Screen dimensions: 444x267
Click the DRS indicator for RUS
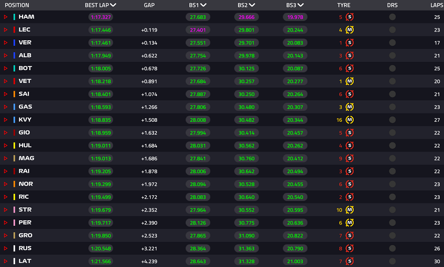coord(392,249)
